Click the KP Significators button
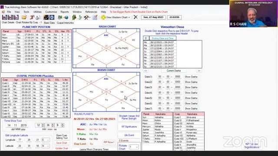 tap(129, 127)
